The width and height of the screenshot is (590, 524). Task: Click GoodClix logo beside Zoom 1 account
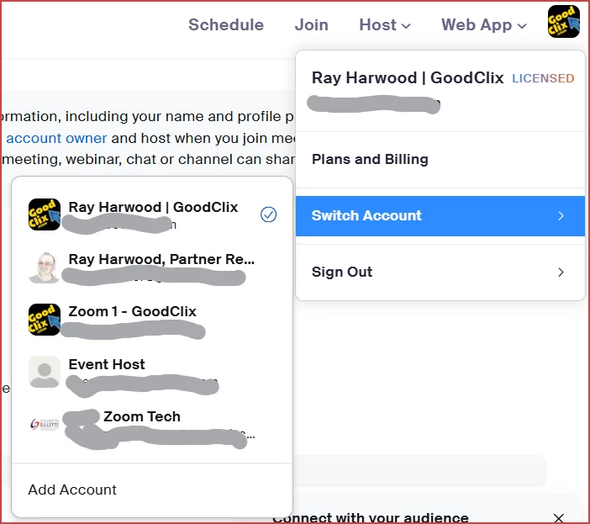45,320
